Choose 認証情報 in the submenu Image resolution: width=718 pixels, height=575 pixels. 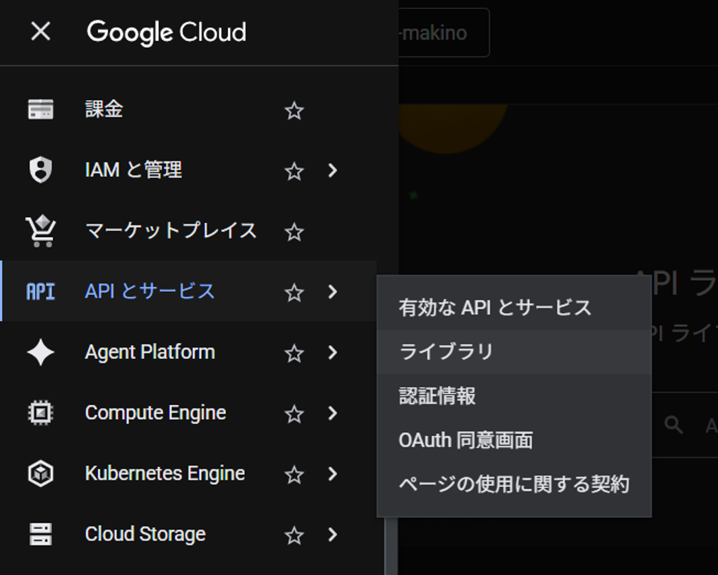tap(514, 396)
